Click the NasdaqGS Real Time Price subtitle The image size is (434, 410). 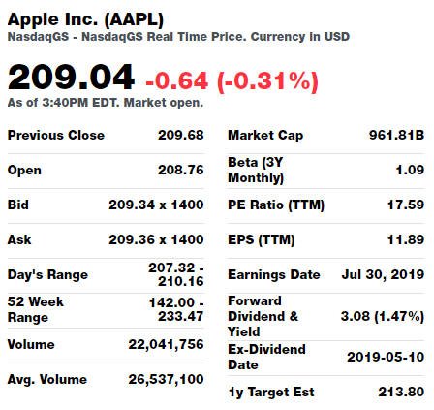pos(178,37)
